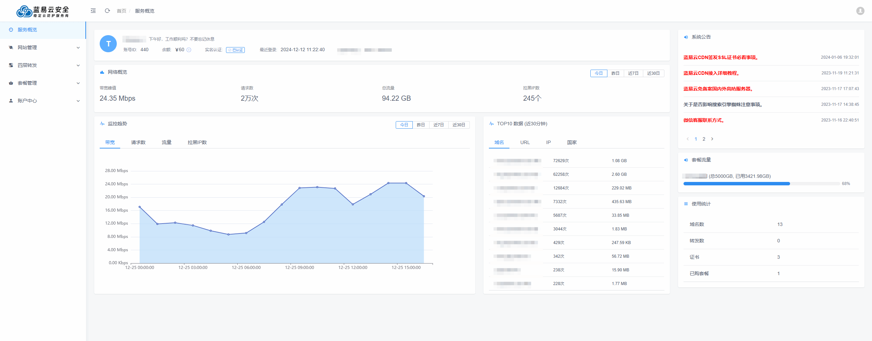Viewport: 872px width, 341px height.
Task: Select 近7日 in 网络概览 range selector
Action: click(633, 73)
